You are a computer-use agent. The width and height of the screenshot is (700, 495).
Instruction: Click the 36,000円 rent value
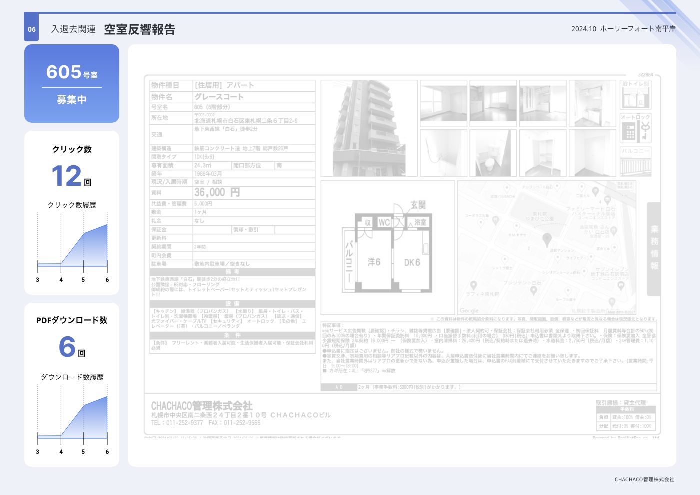click(x=217, y=192)
